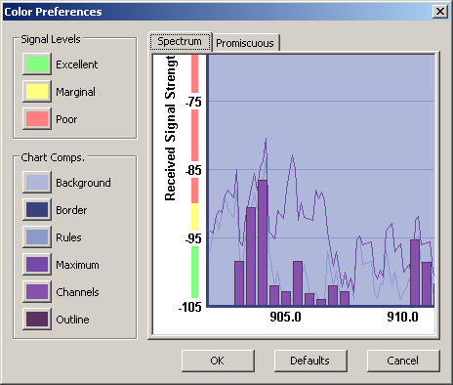Click the 905.0 frequency axis label
453x385 pixels.
pyautogui.click(x=285, y=317)
